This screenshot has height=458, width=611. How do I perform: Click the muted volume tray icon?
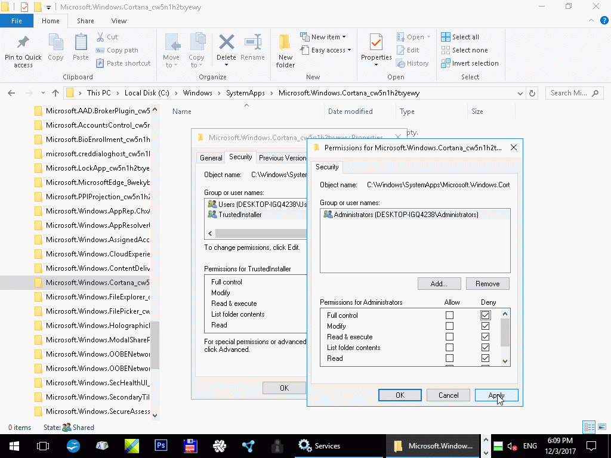tap(512, 446)
